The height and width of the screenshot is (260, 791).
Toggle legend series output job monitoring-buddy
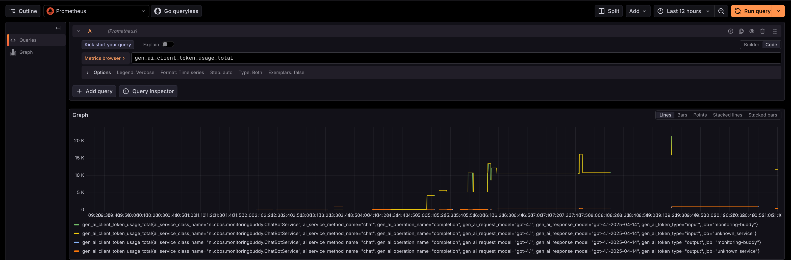click(421, 243)
